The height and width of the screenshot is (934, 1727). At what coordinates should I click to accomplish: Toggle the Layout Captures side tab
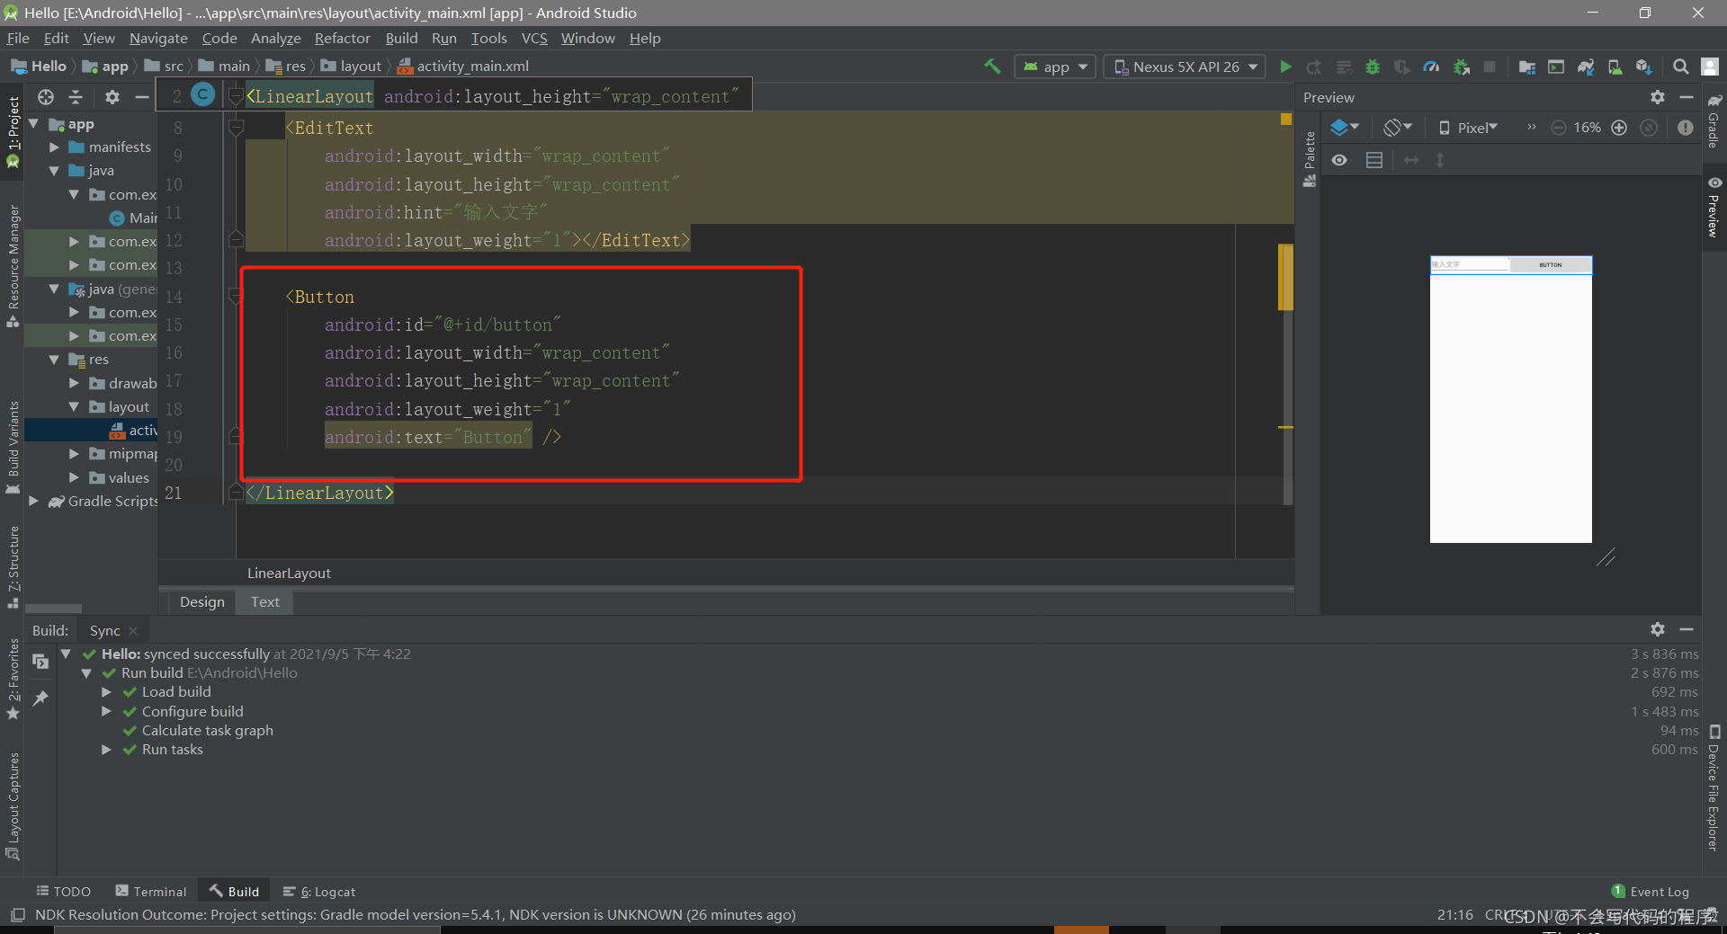coord(13,806)
